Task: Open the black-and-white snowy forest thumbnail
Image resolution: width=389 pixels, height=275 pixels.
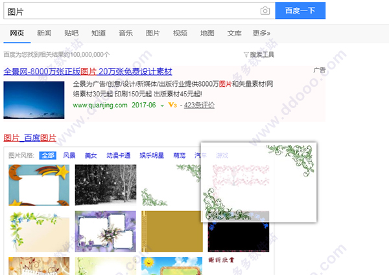Action: [x=106, y=185]
